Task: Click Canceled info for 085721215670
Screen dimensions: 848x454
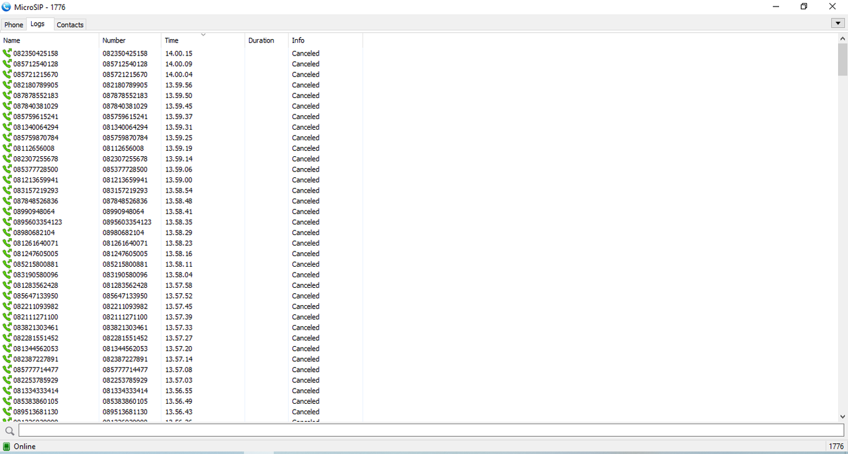Action: coord(305,75)
